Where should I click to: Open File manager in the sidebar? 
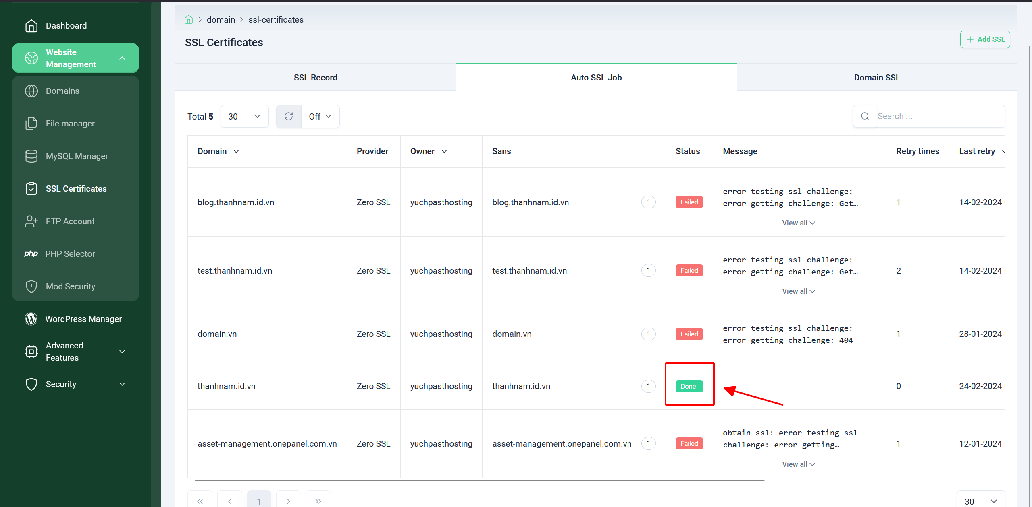(75, 124)
